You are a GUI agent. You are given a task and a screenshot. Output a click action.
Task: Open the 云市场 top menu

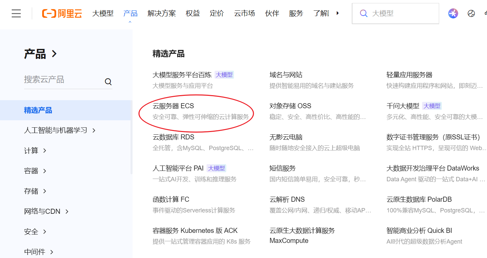(244, 13)
